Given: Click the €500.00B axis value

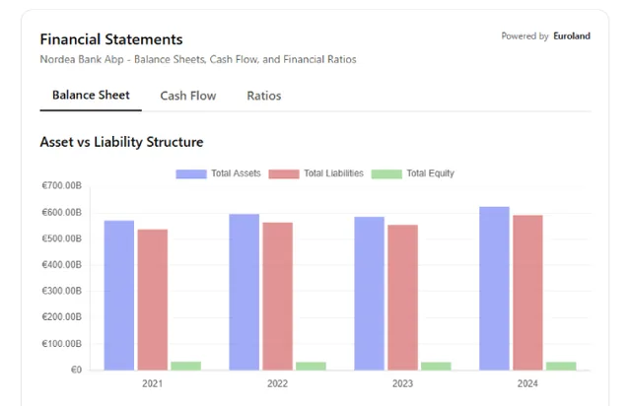Looking at the screenshot, I should [61, 238].
